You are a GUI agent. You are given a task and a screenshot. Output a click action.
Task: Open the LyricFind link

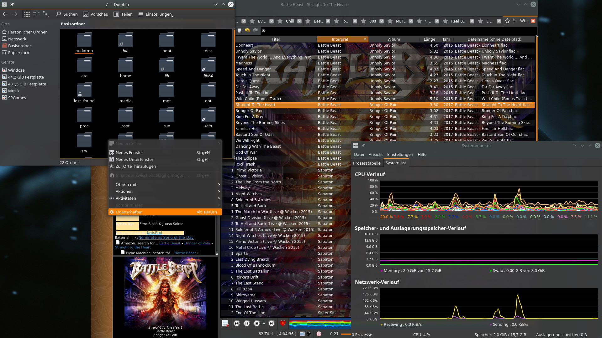154,233
